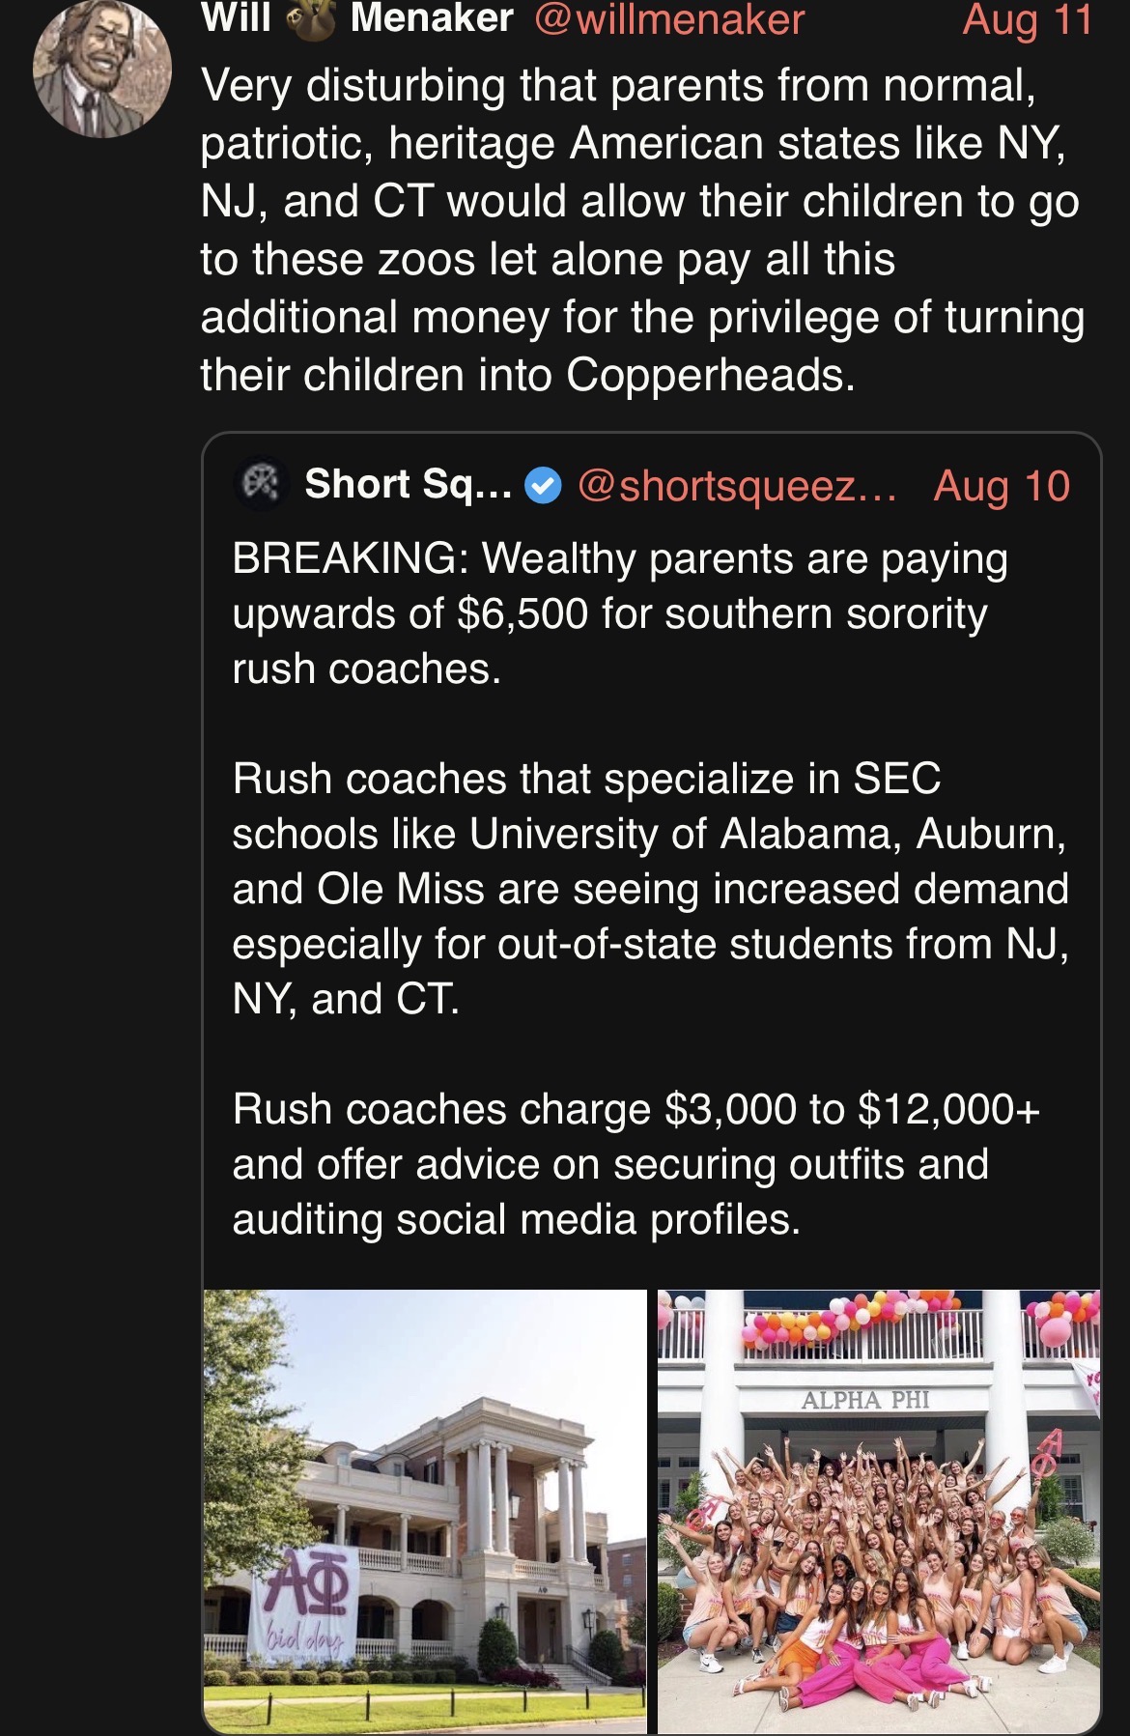Tap the ALPHA PHI sign in photo
The image size is (1130, 1736).
click(x=865, y=1400)
